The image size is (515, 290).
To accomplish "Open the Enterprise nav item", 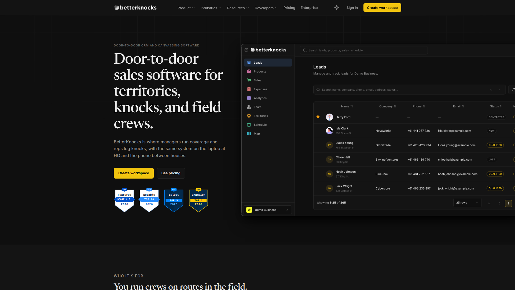I will [x=309, y=8].
